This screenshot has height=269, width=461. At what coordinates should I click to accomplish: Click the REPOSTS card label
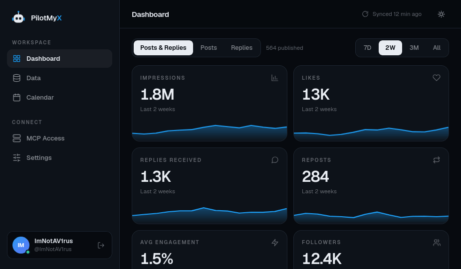pos(316,160)
